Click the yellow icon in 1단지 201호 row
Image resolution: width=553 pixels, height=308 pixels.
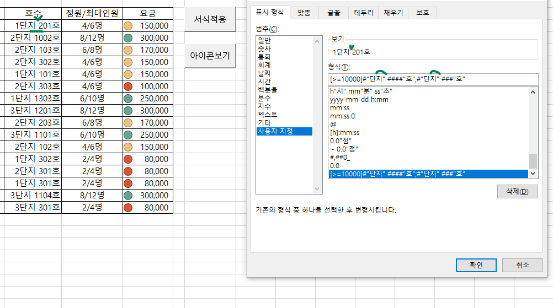(128, 26)
